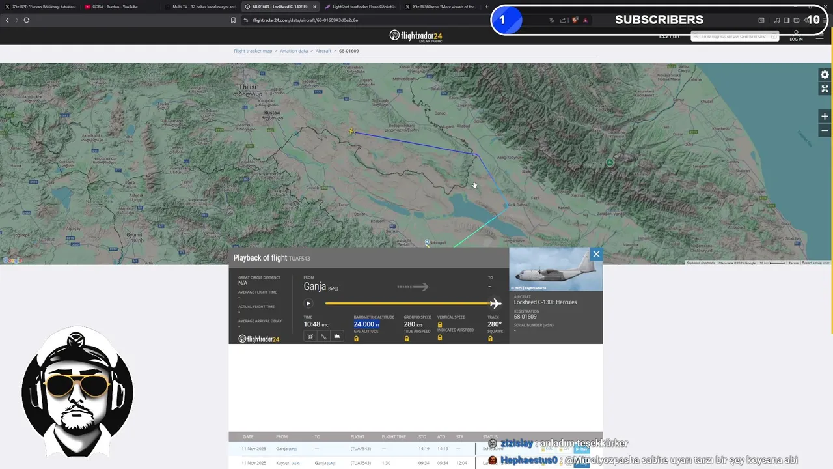833x469 pixels.
Task: Click the locked true airspeed icon
Action: 407,339
